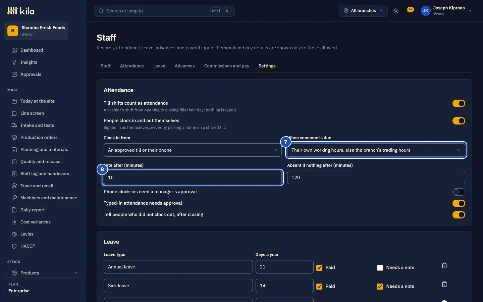Switch to Advances tab
This screenshot has width=483, height=302.
pos(184,66)
